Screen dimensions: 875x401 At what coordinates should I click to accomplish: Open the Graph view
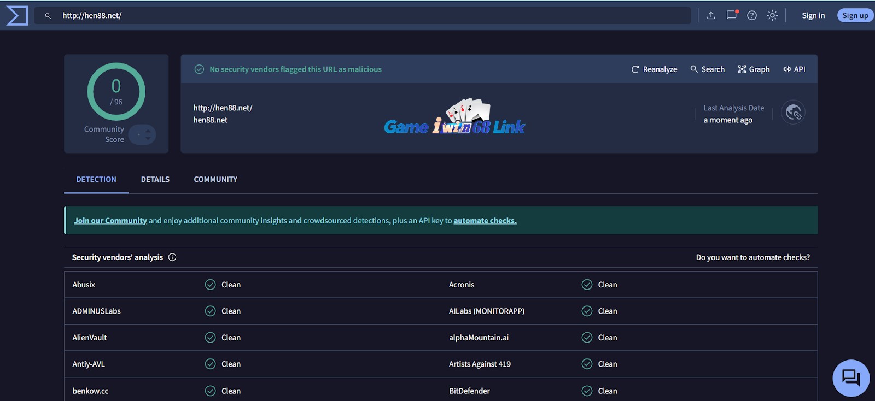[x=754, y=69]
